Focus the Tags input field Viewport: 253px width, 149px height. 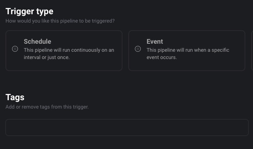[127, 128]
